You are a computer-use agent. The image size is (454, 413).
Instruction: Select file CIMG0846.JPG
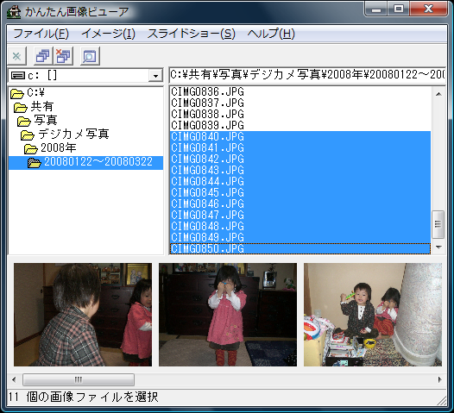pos(300,203)
